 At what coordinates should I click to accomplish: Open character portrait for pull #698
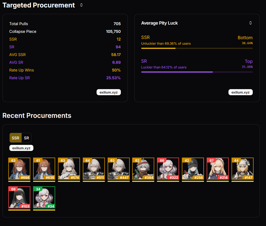coord(19,169)
